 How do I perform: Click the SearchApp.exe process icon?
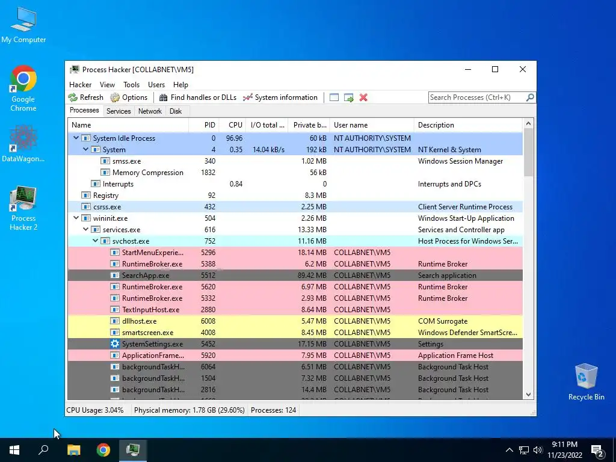[x=115, y=276]
